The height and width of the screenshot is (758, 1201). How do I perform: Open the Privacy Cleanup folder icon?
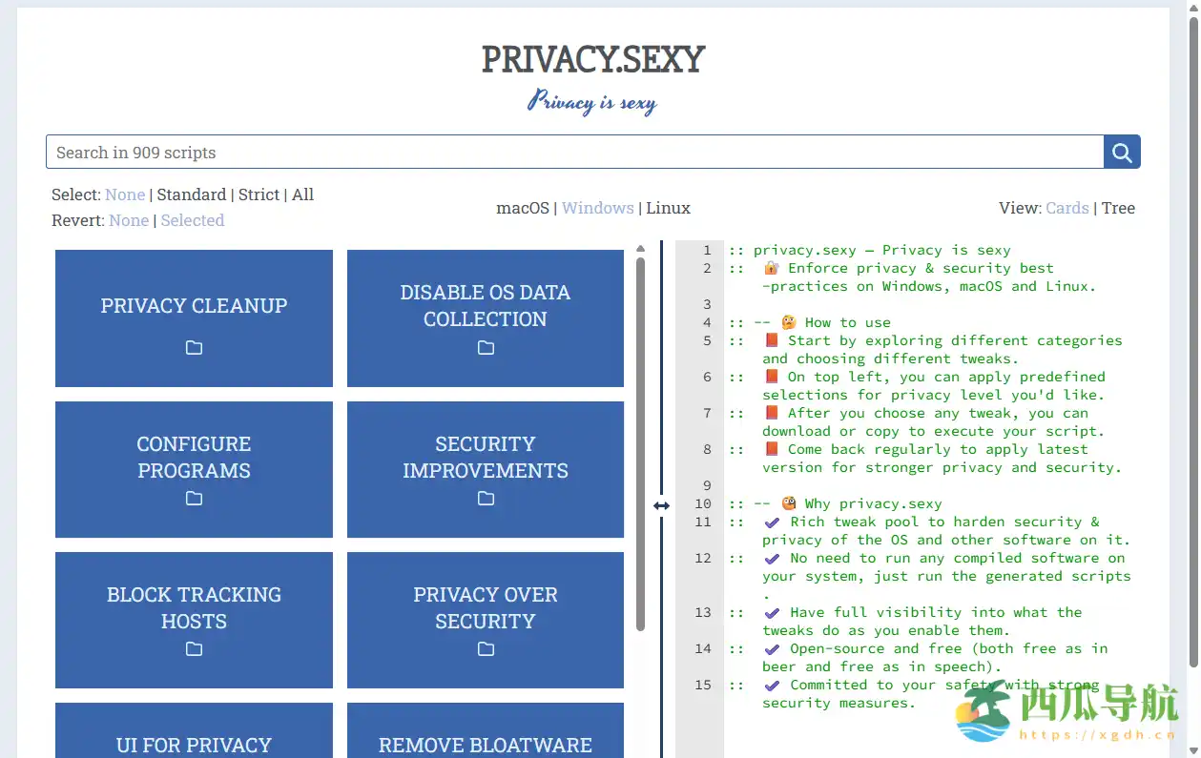click(x=194, y=348)
